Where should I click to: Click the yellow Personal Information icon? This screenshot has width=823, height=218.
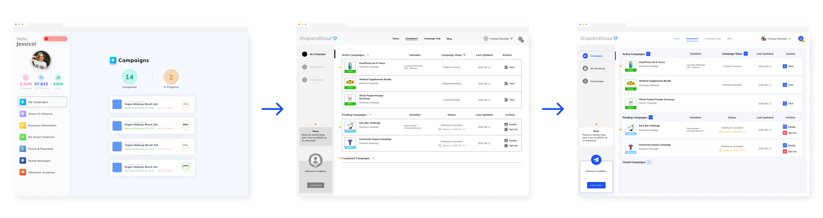(x=23, y=125)
